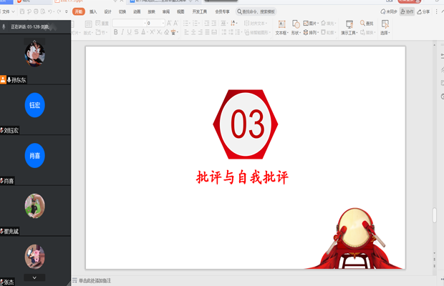Click the Bold formatting icon
Screen dimensions: 444x286
tap(116, 32)
